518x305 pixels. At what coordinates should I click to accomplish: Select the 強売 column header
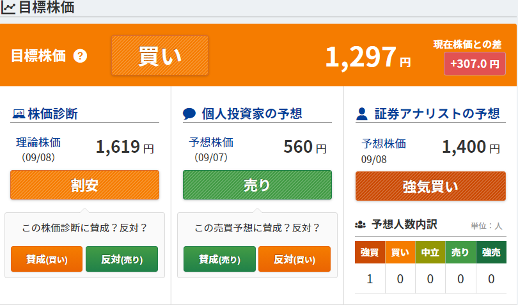point(491,253)
